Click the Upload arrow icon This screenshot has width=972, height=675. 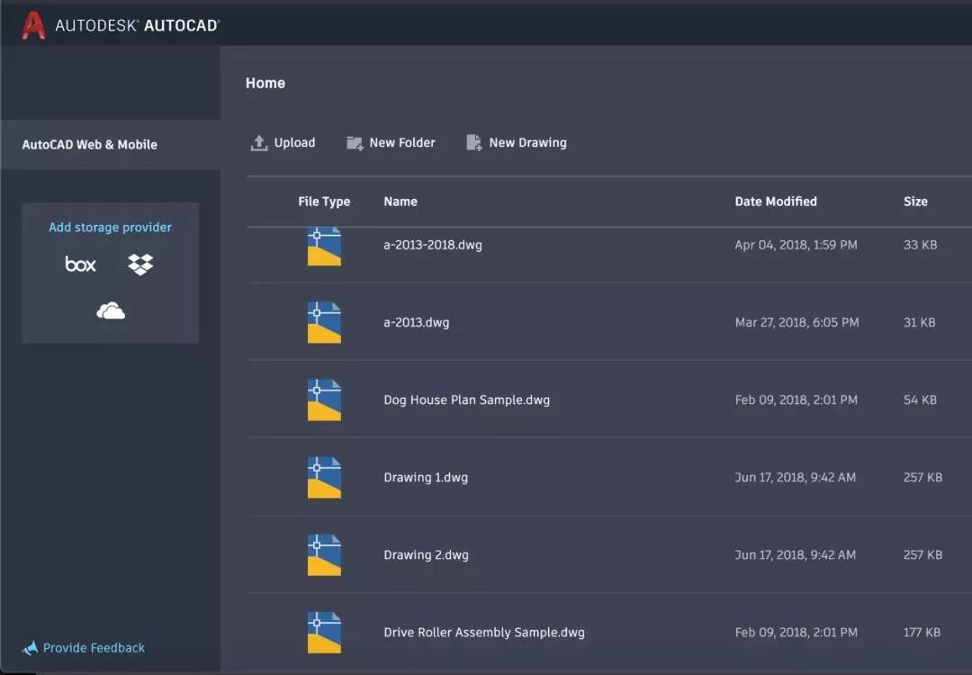coord(258,142)
